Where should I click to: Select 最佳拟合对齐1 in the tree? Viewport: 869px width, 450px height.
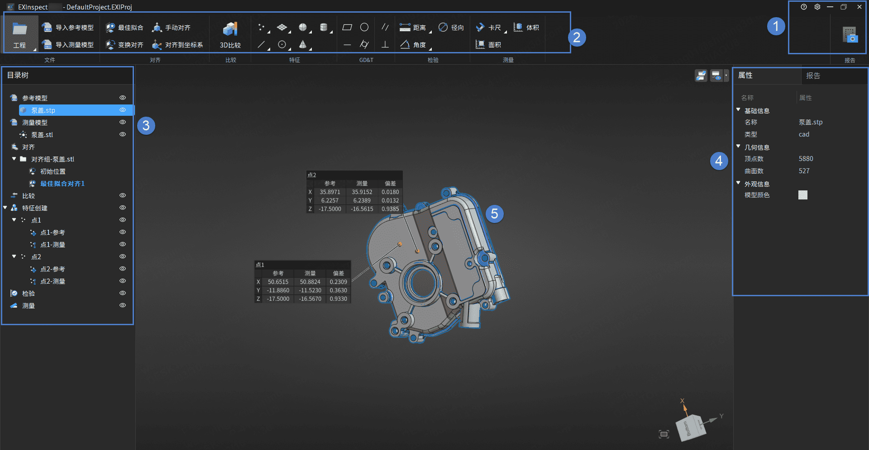62,184
